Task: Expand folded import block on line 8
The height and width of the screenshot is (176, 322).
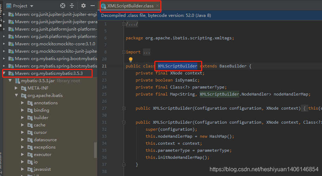Action: click(124, 52)
